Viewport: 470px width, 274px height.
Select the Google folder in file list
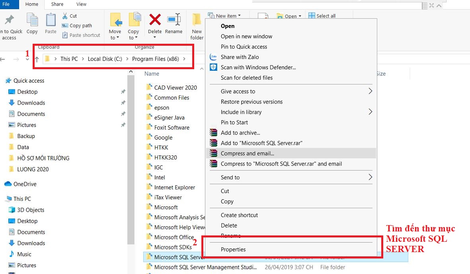[x=163, y=138]
